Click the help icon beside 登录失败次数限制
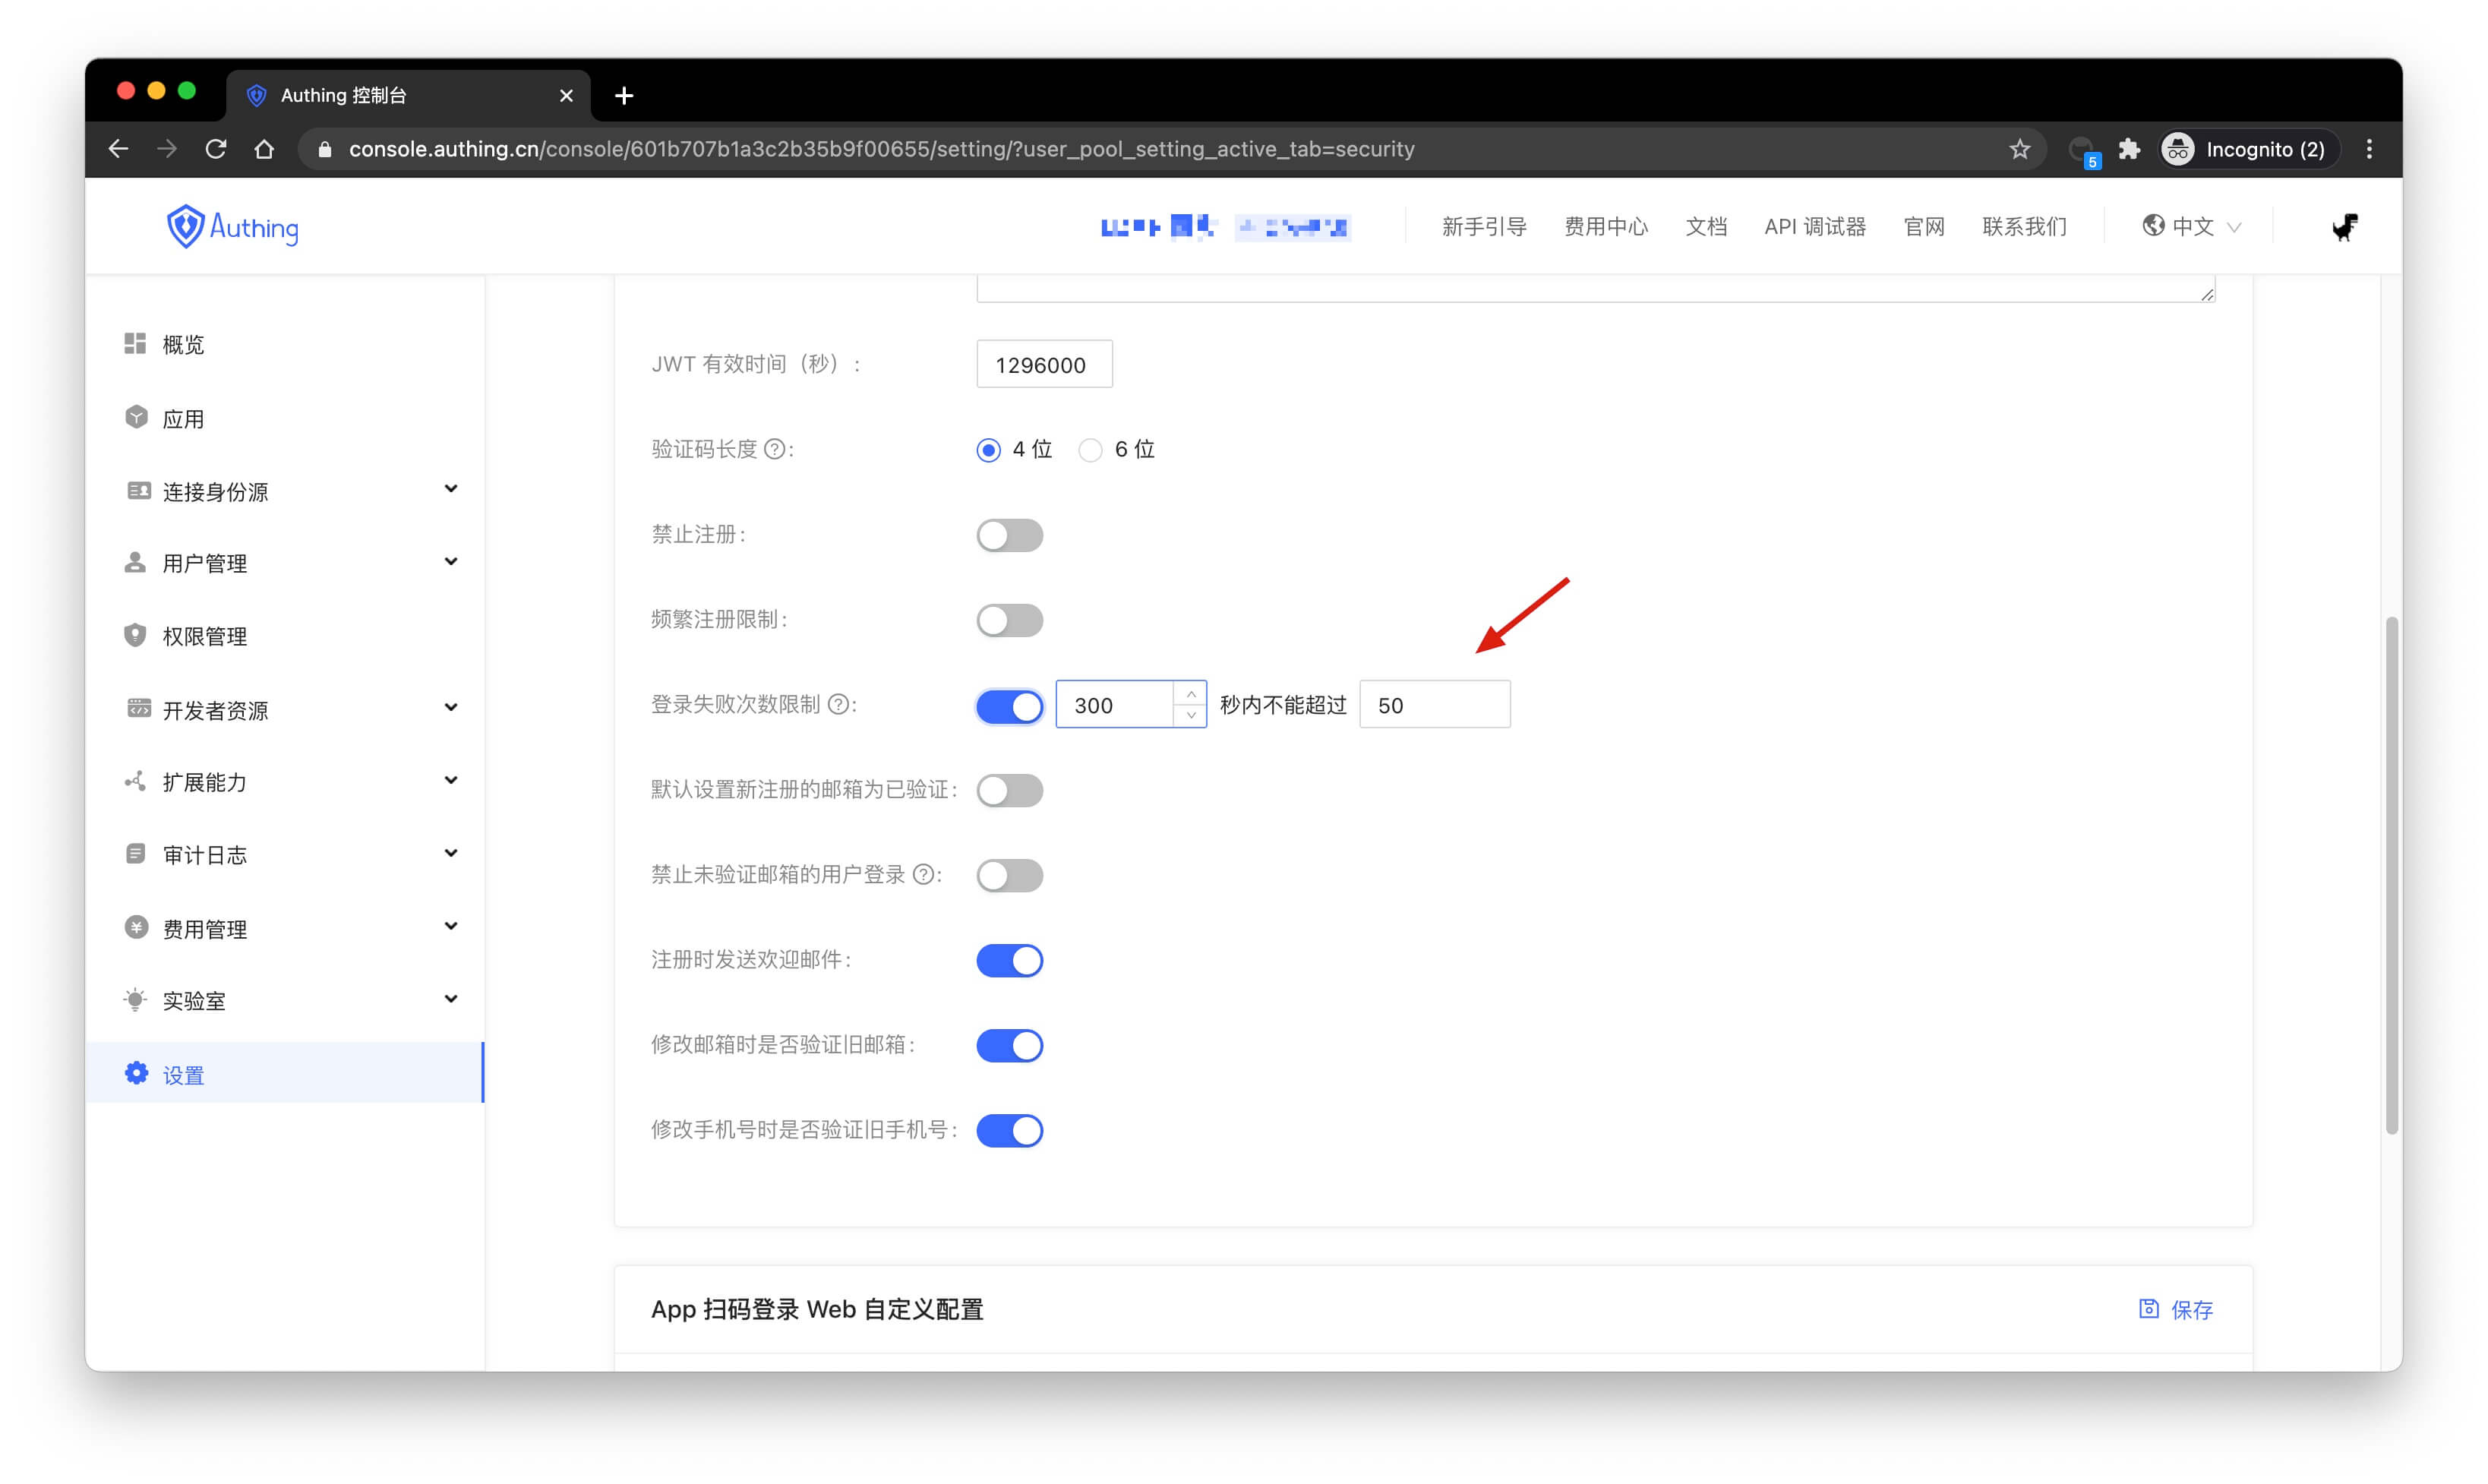 (x=839, y=705)
